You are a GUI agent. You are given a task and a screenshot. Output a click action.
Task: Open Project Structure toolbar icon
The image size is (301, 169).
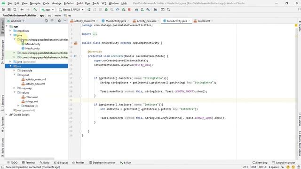155,9
